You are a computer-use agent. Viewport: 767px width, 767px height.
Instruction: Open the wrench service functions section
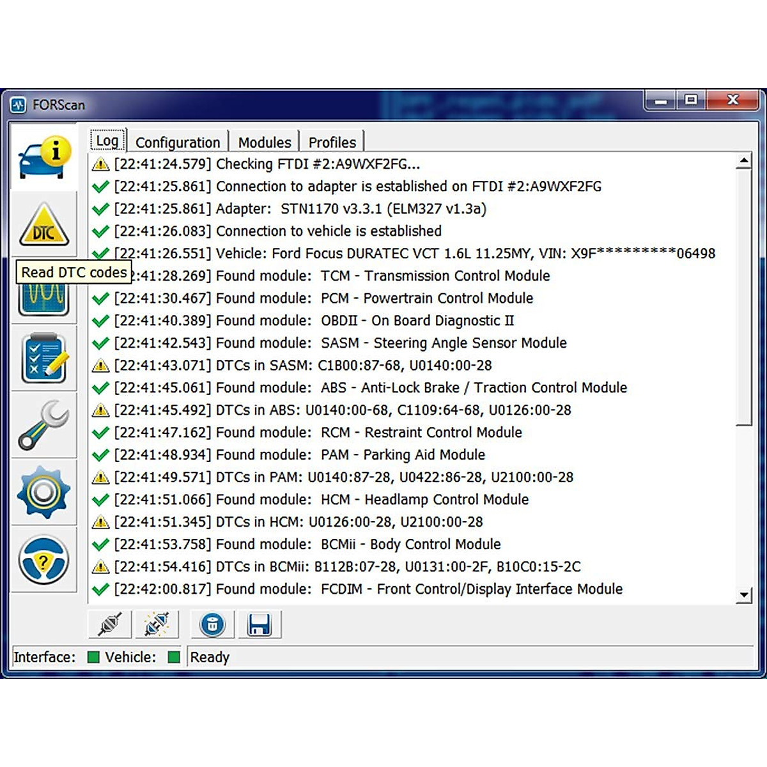(43, 425)
